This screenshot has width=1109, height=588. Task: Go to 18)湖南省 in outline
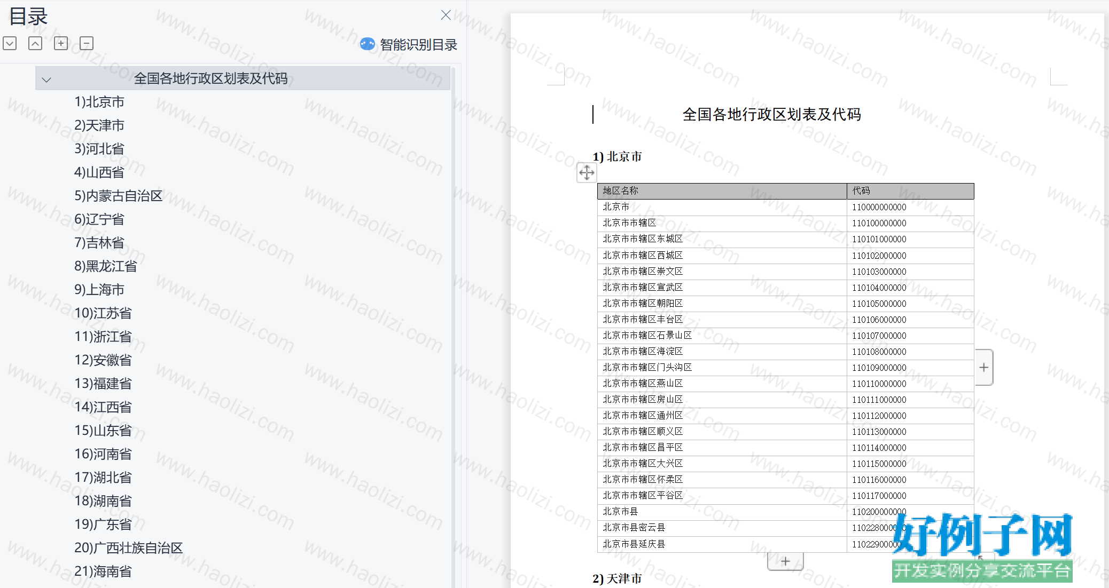pos(103,501)
